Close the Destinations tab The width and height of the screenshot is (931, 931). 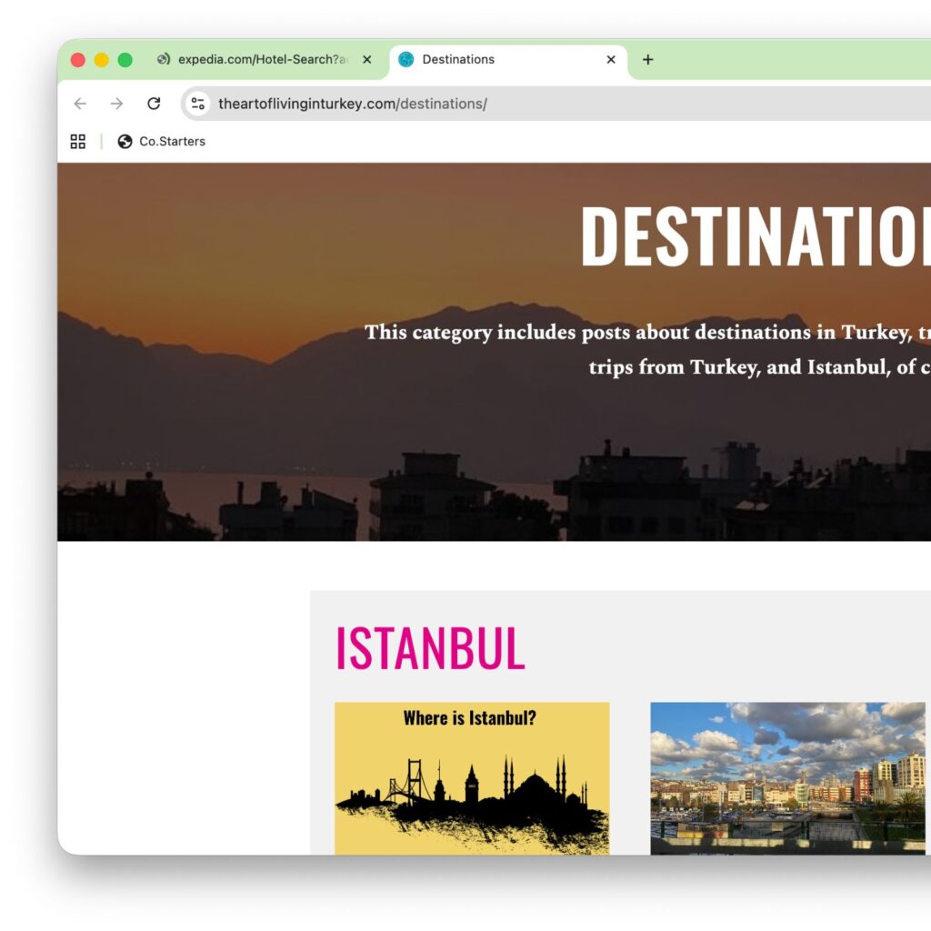tap(611, 59)
